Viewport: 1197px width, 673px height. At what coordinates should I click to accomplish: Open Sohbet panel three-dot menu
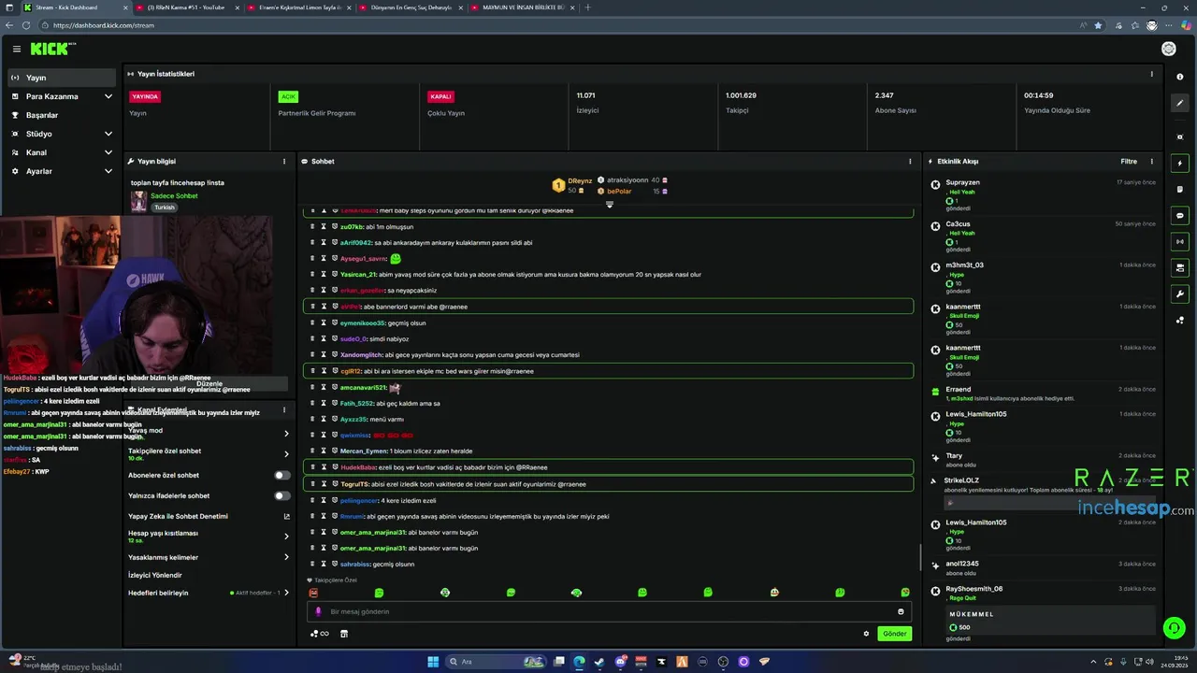click(x=910, y=161)
